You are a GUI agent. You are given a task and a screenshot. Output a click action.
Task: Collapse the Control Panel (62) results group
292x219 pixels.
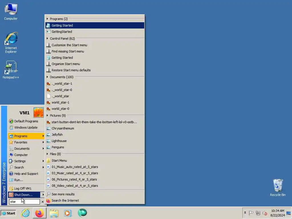click(x=47, y=38)
